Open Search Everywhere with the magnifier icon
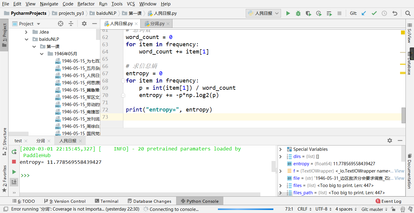 click(408, 13)
